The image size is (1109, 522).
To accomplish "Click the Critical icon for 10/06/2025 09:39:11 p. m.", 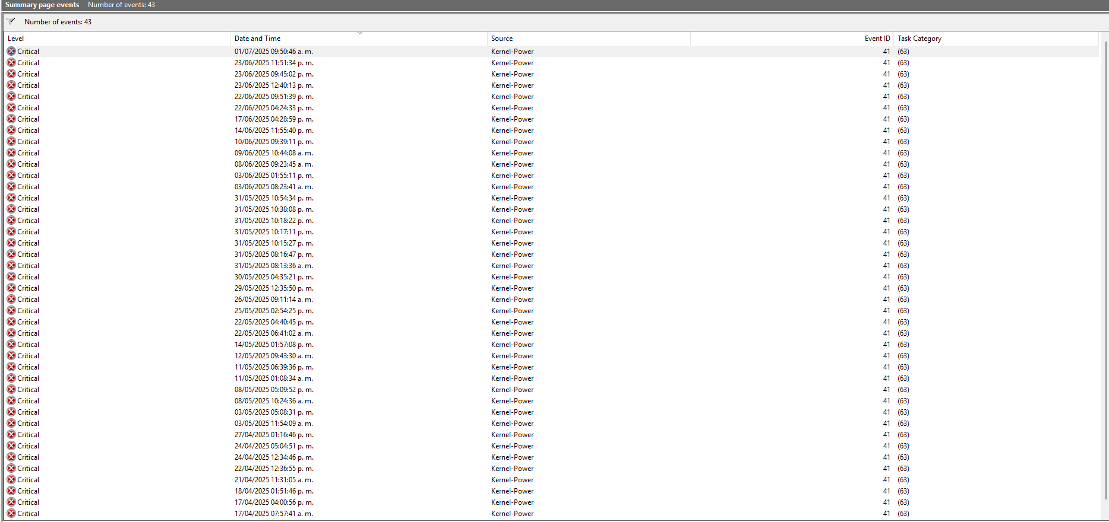I will pos(11,142).
